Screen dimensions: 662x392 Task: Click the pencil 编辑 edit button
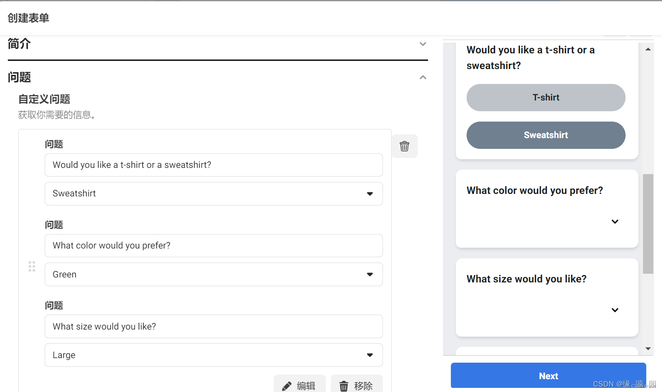coord(299,385)
